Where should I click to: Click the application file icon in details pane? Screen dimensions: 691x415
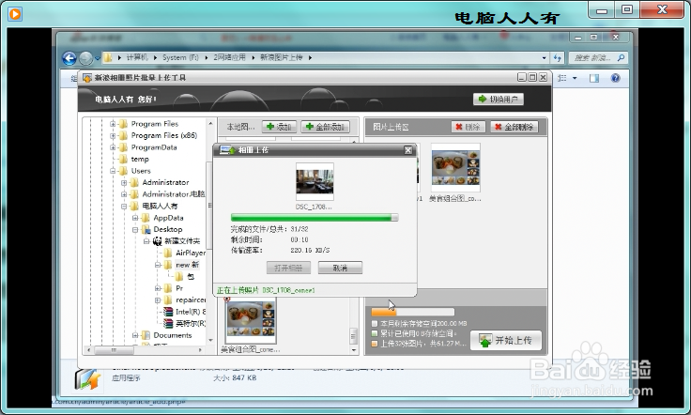click(87, 379)
